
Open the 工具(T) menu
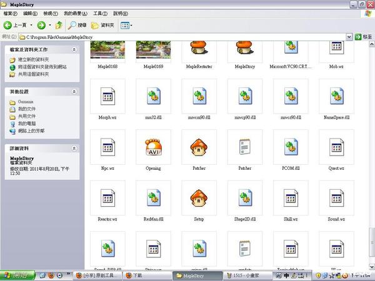pos(99,13)
